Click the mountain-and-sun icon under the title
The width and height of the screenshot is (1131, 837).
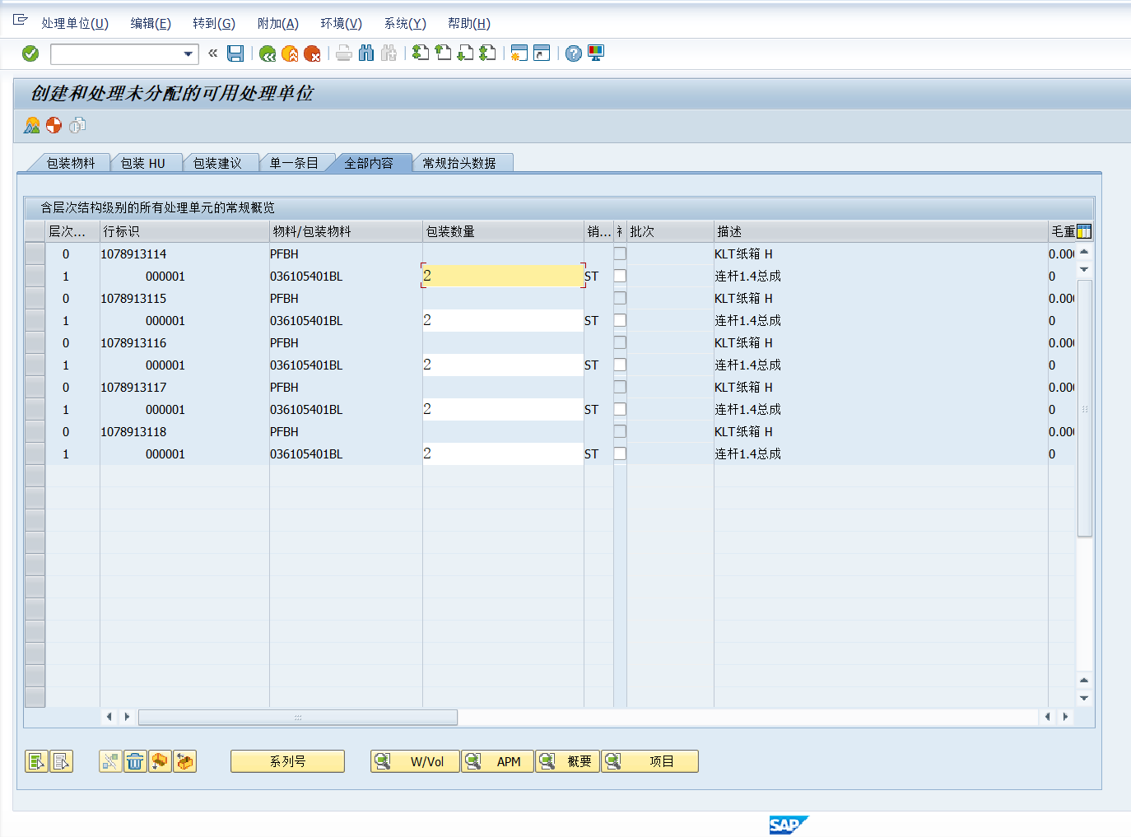click(x=32, y=125)
